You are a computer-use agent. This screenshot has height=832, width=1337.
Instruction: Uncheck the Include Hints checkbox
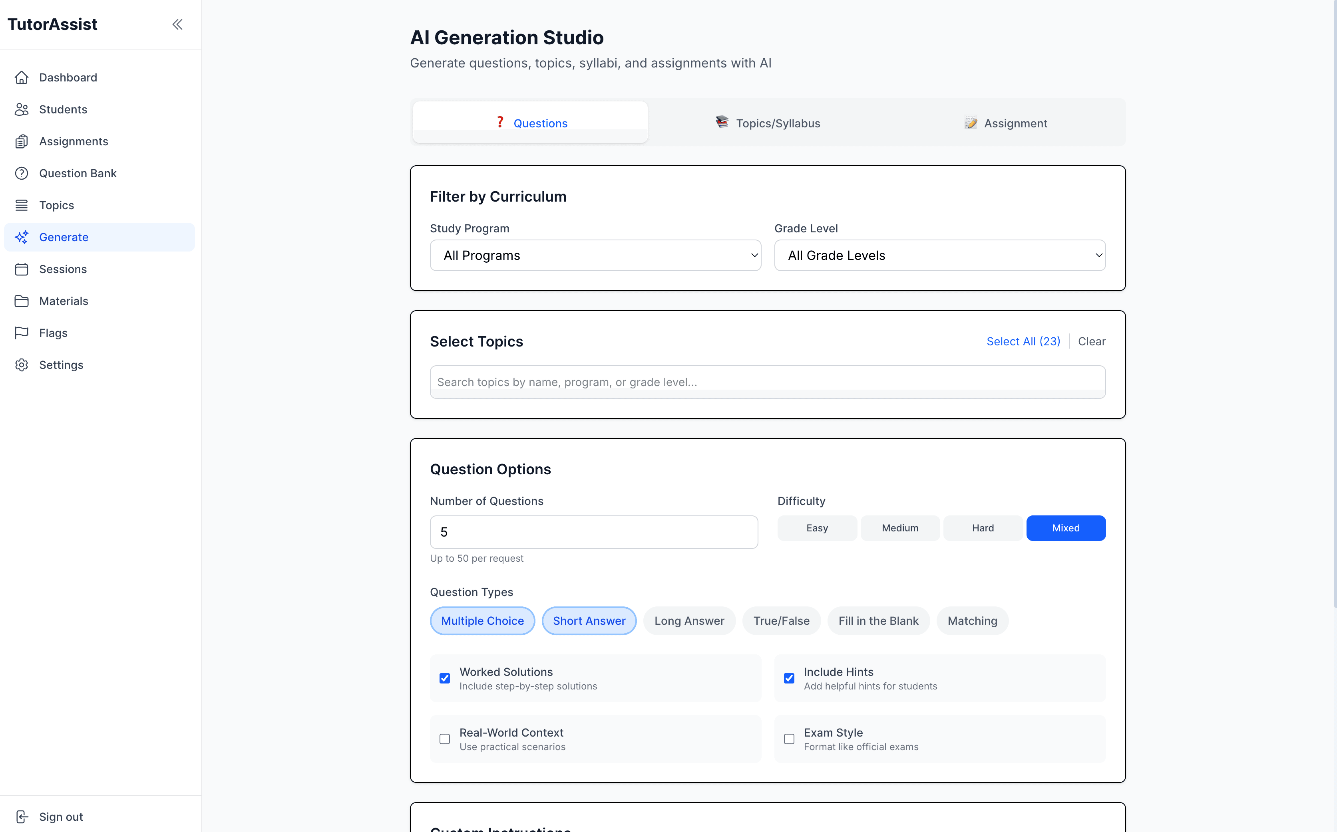point(789,678)
